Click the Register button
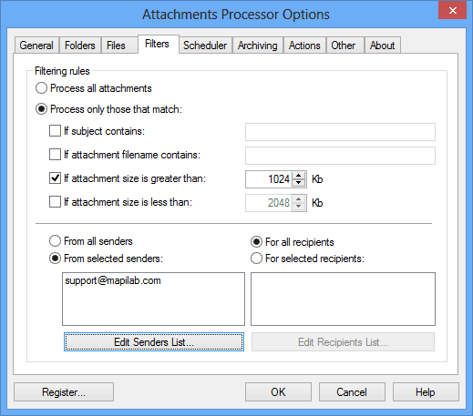 (x=64, y=392)
